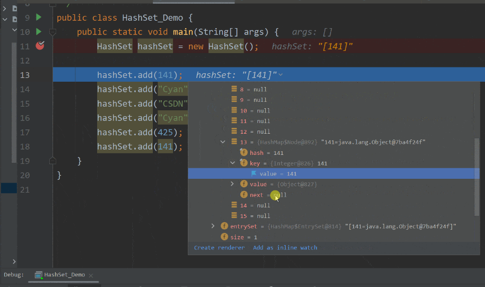485x287 pixels.
Task: Expand the entrySet HashMap$EntrySet field
Action: (213, 226)
